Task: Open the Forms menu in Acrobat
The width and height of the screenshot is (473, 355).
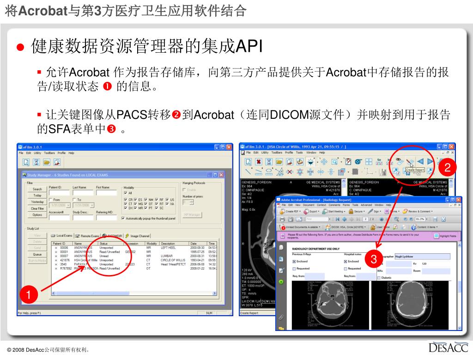Action: [x=346, y=205]
